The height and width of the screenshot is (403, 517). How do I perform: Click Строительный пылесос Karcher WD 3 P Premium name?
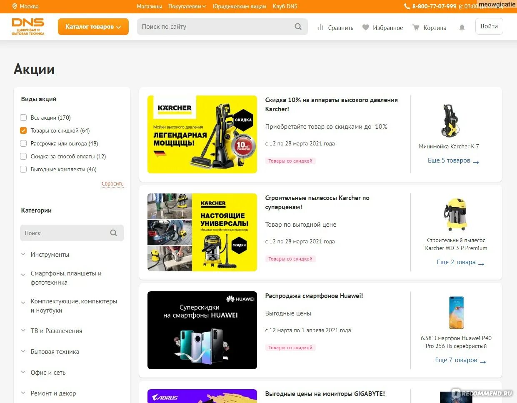coord(456,244)
